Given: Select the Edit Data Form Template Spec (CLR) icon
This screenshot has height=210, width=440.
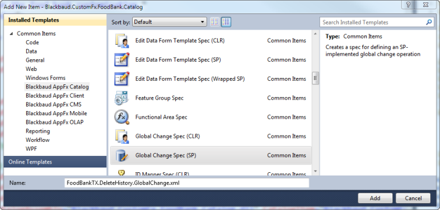Looking at the screenshot, I should pyautogui.click(x=122, y=41).
